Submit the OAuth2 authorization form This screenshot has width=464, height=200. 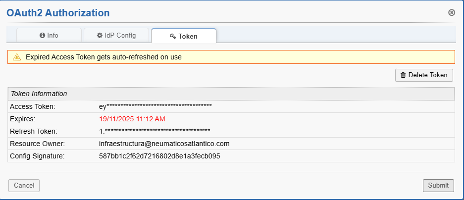(438, 185)
